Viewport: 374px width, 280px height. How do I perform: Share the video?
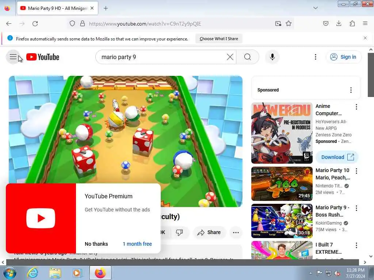pos(209,232)
